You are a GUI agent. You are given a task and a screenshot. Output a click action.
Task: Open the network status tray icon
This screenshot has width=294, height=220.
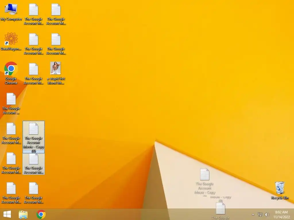pyautogui.click(x=260, y=214)
